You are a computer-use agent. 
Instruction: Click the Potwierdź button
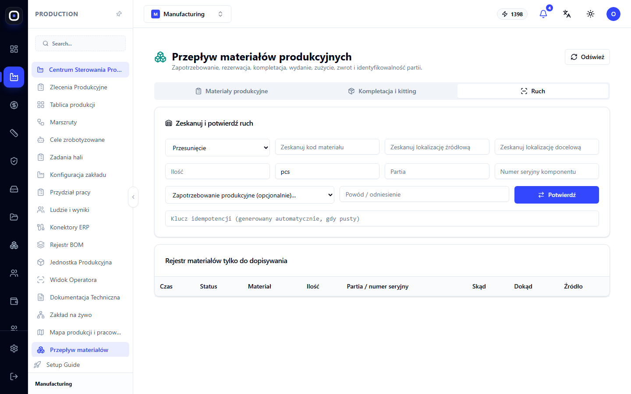pyautogui.click(x=557, y=195)
